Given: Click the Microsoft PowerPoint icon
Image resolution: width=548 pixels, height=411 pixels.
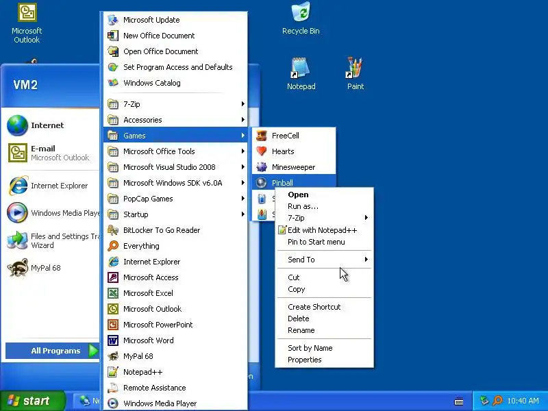Looking at the screenshot, I should pos(113,325).
